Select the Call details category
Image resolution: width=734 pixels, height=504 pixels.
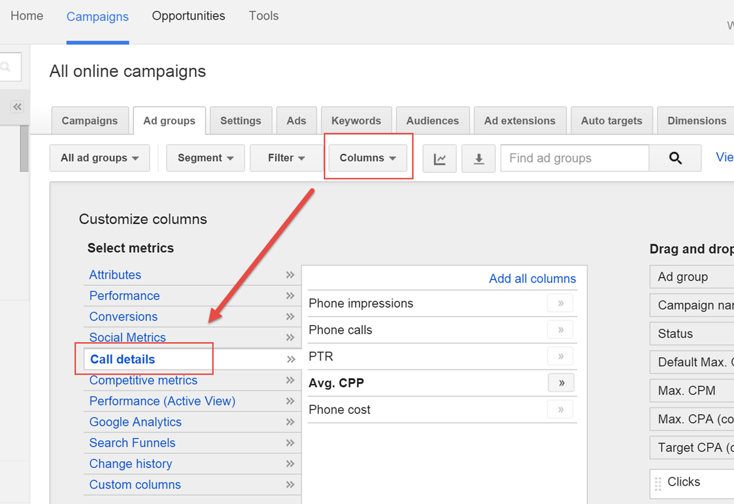[x=123, y=360]
